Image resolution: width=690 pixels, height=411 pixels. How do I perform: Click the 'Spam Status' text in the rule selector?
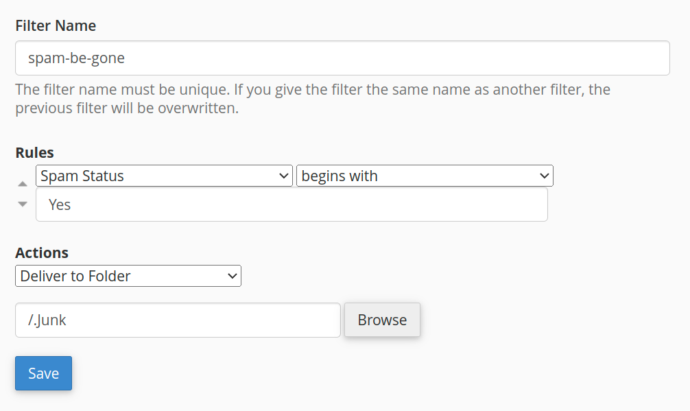pyautogui.click(x=82, y=176)
